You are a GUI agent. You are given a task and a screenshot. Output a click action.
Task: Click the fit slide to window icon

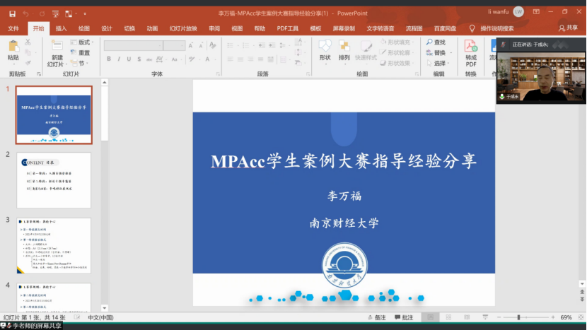(x=580, y=318)
